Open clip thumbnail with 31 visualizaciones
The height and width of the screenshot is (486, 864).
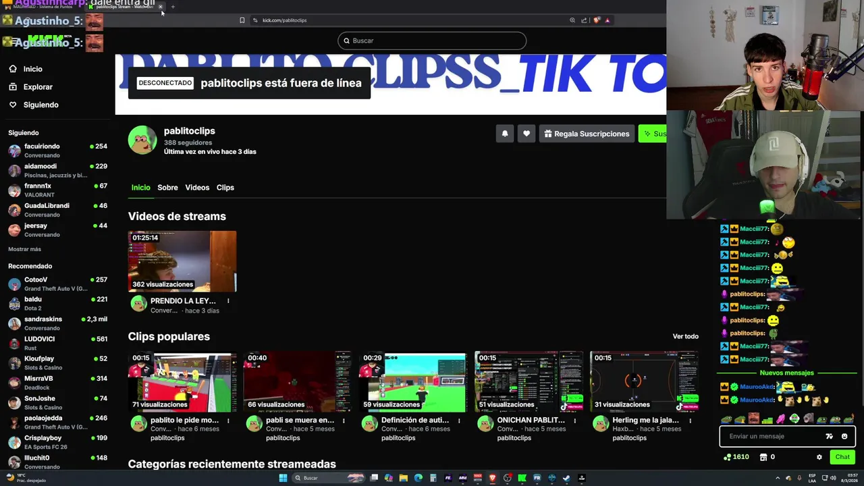click(644, 381)
